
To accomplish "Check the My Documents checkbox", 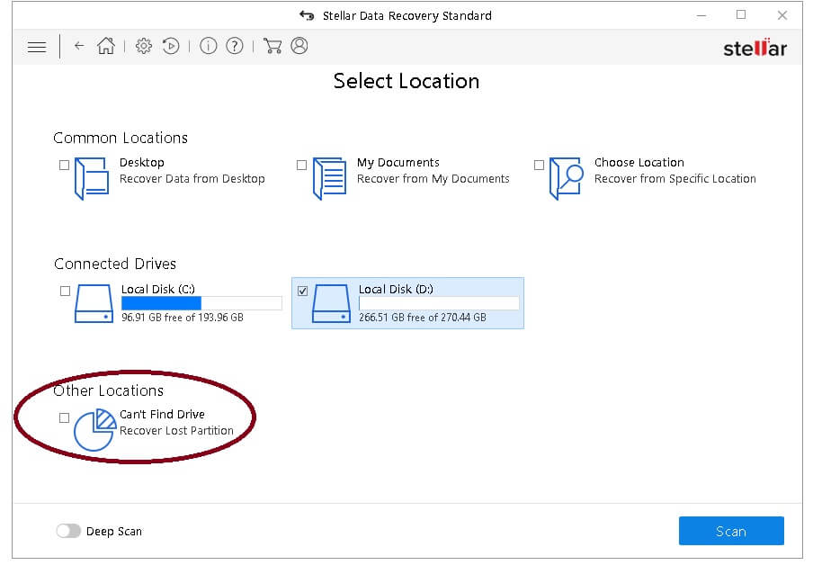I will [302, 165].
